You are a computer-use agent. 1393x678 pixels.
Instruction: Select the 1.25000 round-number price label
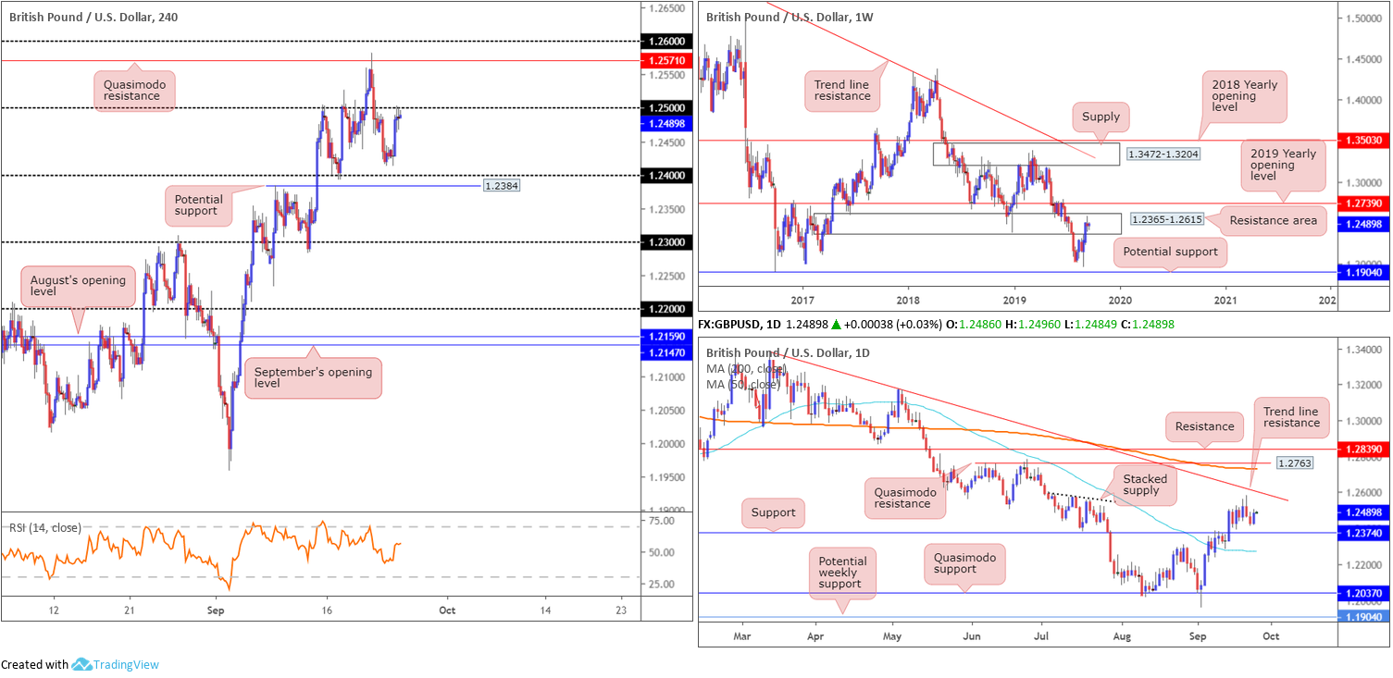665,108
